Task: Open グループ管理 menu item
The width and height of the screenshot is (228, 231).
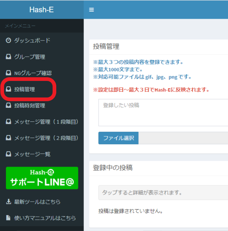Action: pos(30,57)
